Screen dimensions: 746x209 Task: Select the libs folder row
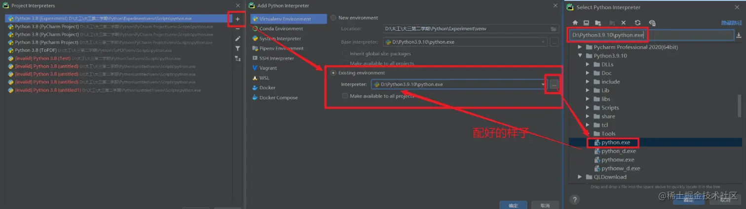pos(655,99)
